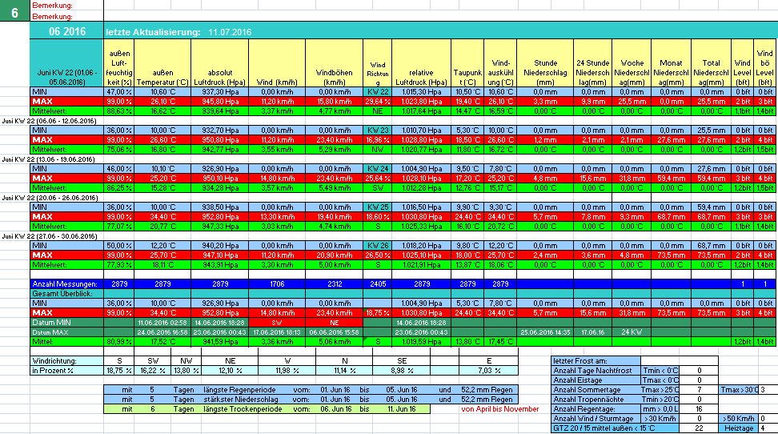Click the humidity mean value '88,63 %'
The height and width of the screenshot is (434, 778).
(119, 111)
